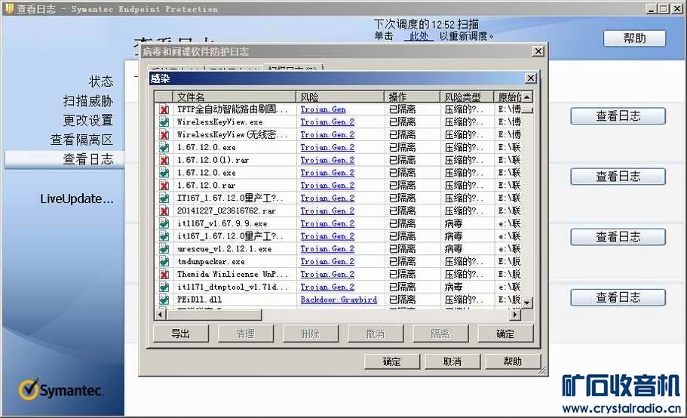
Task: Open Trojan.Gen.2 link for tmdunpacker.exe row
Action: point(327,262)
